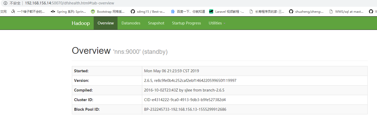Open the 百度一下 bookmark
377x118 pixels.
pyautogui.click(x=188, y=11)
